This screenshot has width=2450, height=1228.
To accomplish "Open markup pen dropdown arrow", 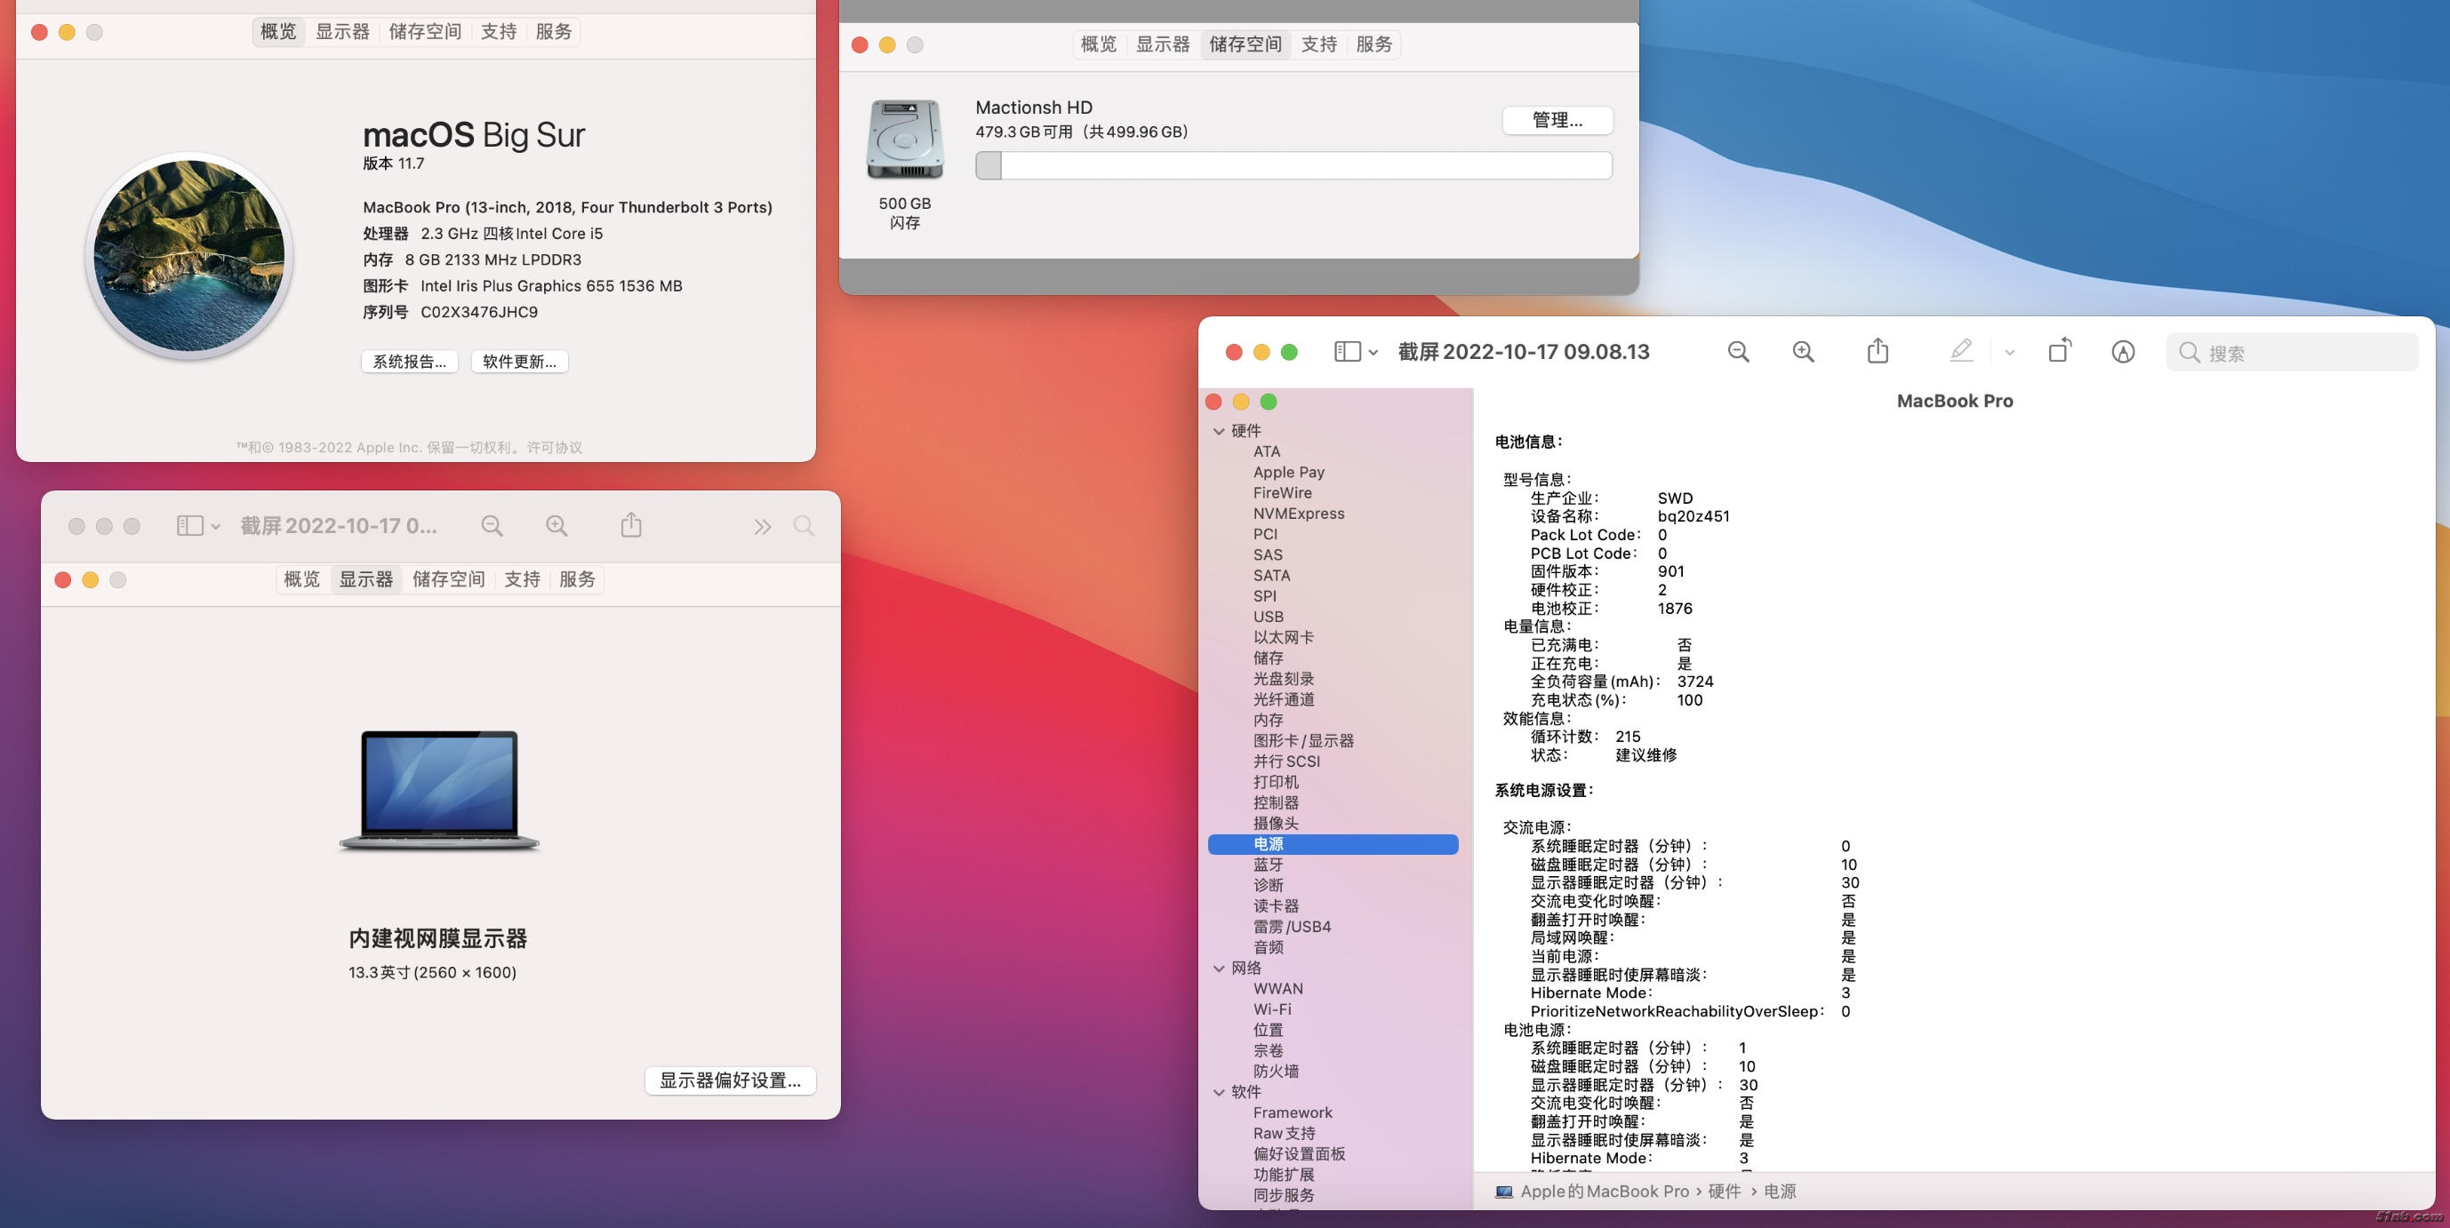I will point(2010,353).
